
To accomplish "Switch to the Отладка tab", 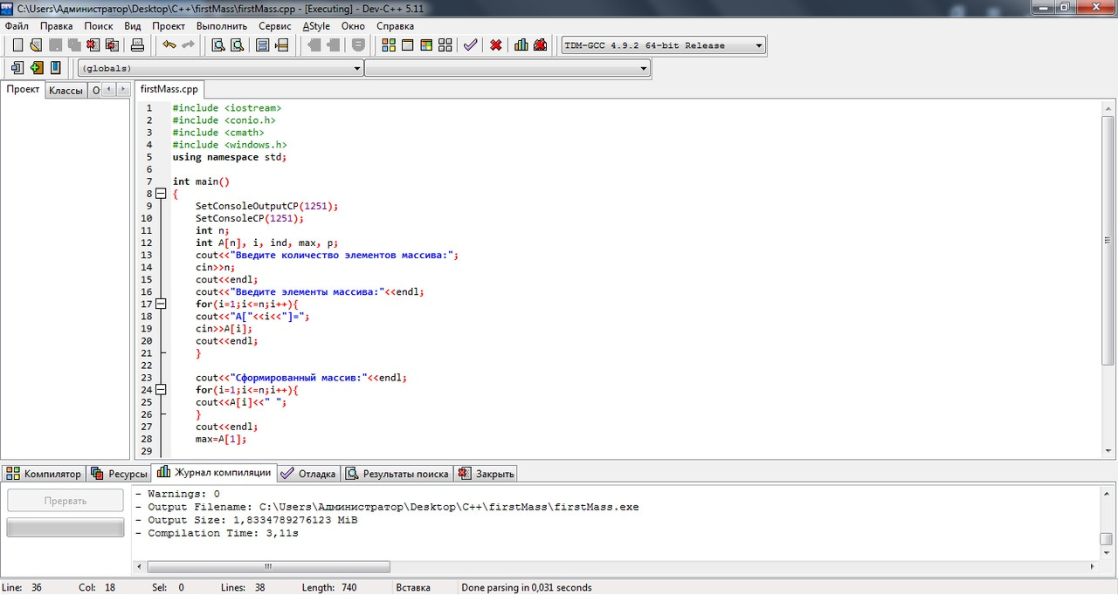I will (309, 474).
